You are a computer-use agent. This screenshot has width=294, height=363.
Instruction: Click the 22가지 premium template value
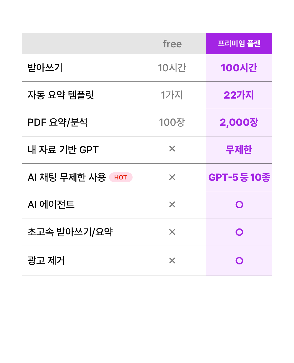tap(239, 95)
